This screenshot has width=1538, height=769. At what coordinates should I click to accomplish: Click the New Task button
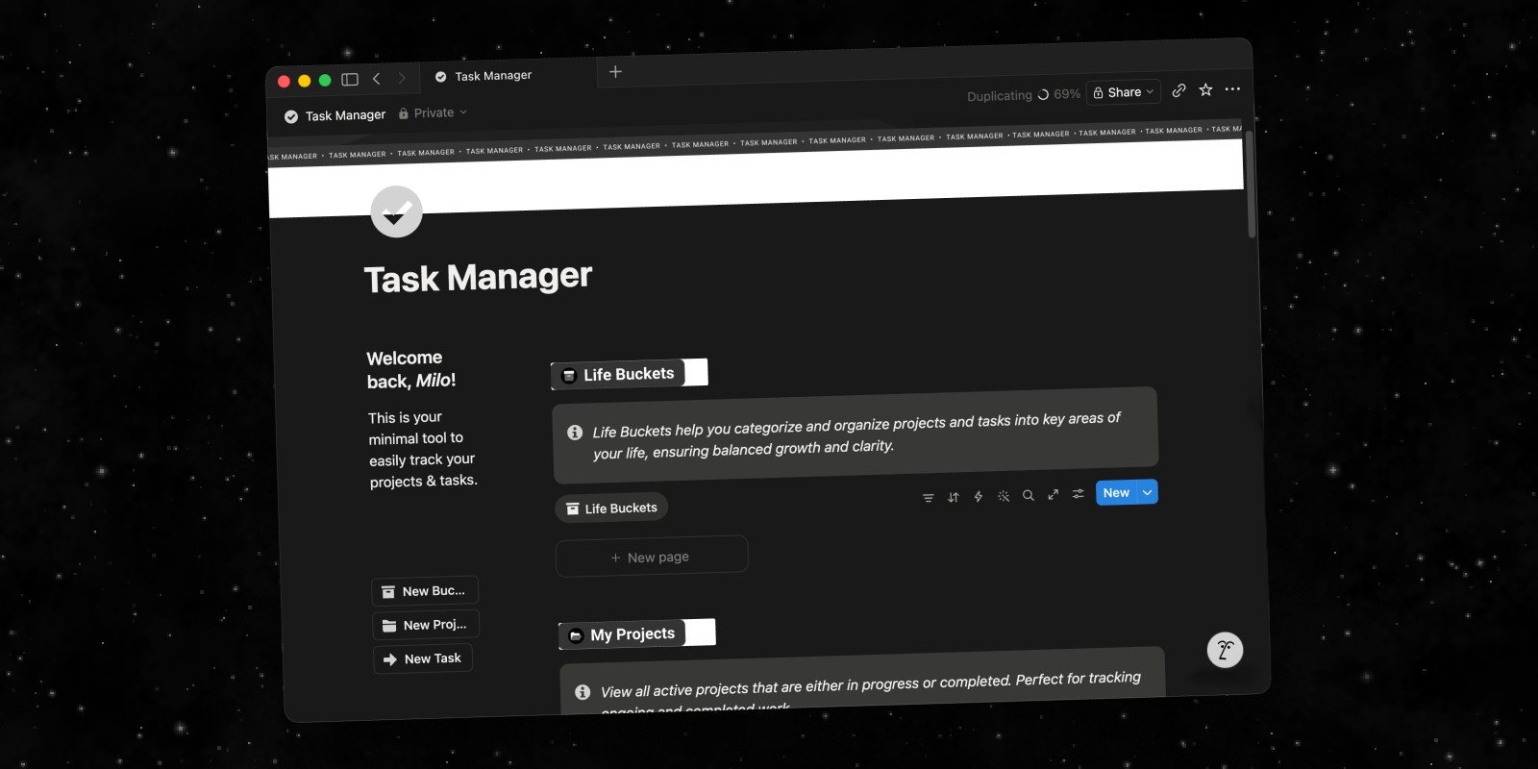423,658
